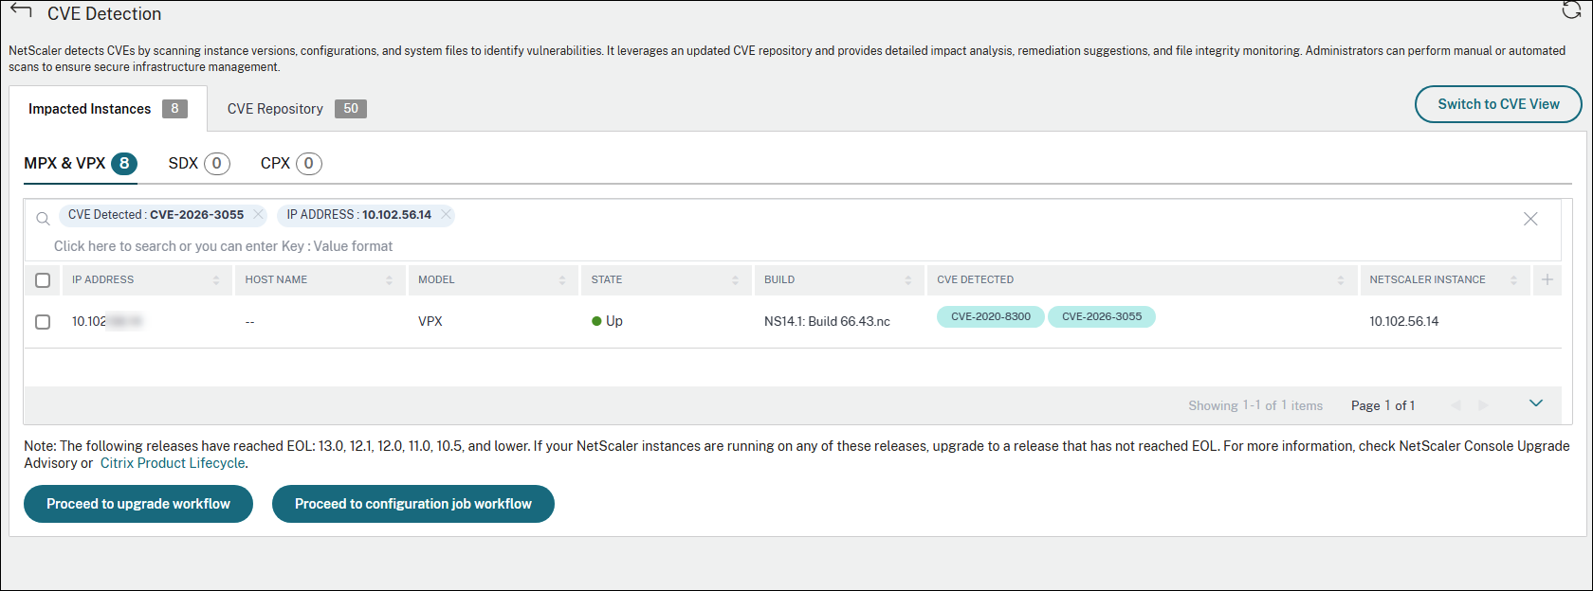Click Proceed to upgrade workflow
The image size is (1593, 591).
138,504
